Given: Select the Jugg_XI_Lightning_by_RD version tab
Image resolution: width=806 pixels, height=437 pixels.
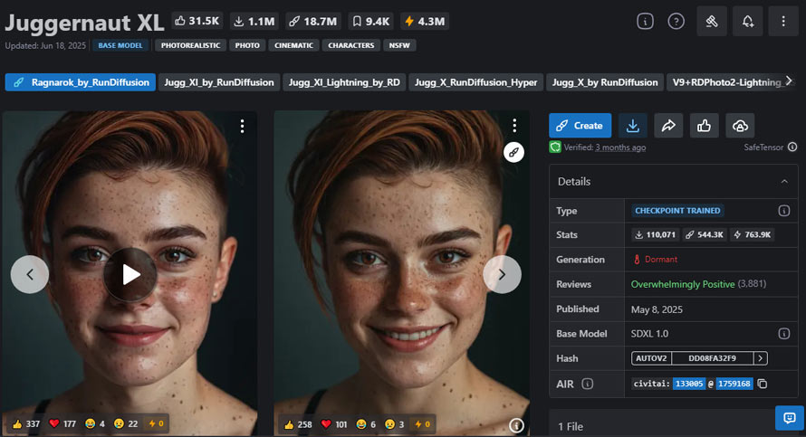Looking at the screenshot, I should 344,82.
